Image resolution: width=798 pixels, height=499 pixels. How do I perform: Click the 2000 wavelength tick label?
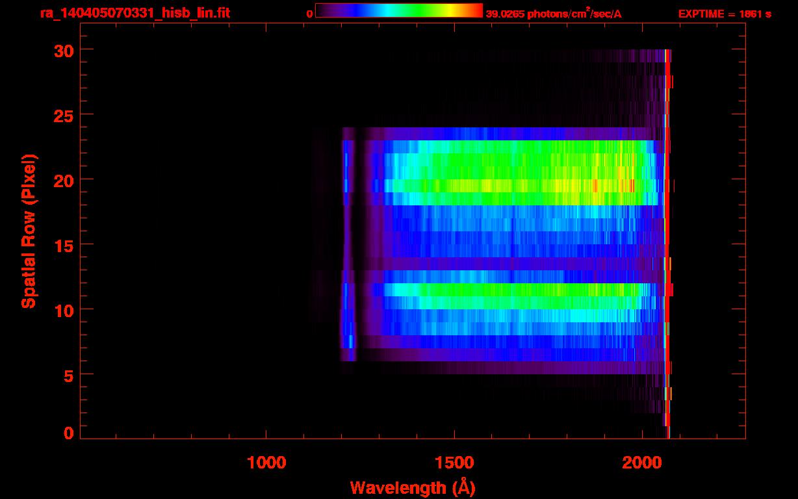click(642, 463)
